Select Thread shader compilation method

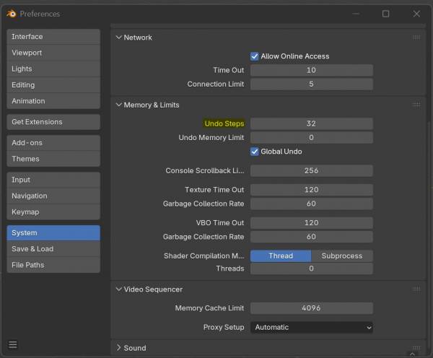281,256
